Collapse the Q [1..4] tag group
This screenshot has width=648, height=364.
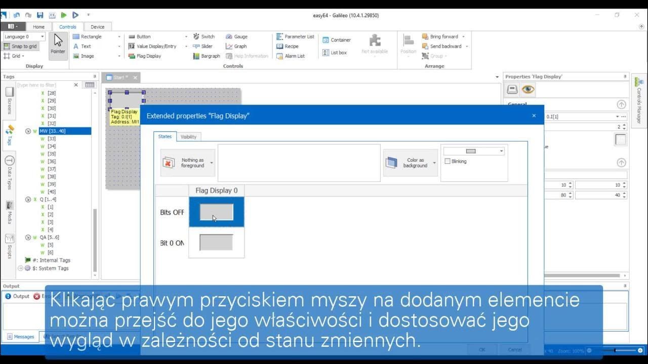pos(28,199)
